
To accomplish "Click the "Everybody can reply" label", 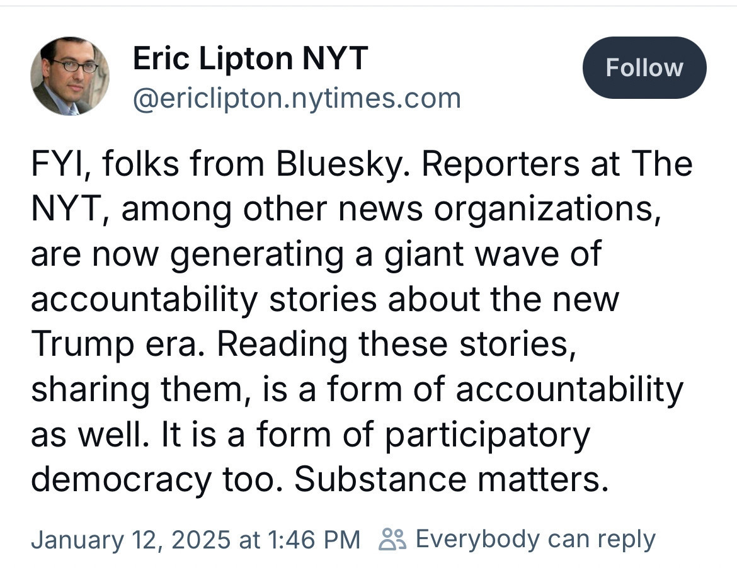I will click(535, 540).
